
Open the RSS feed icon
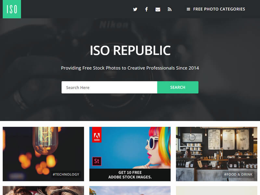coord(169,9)
